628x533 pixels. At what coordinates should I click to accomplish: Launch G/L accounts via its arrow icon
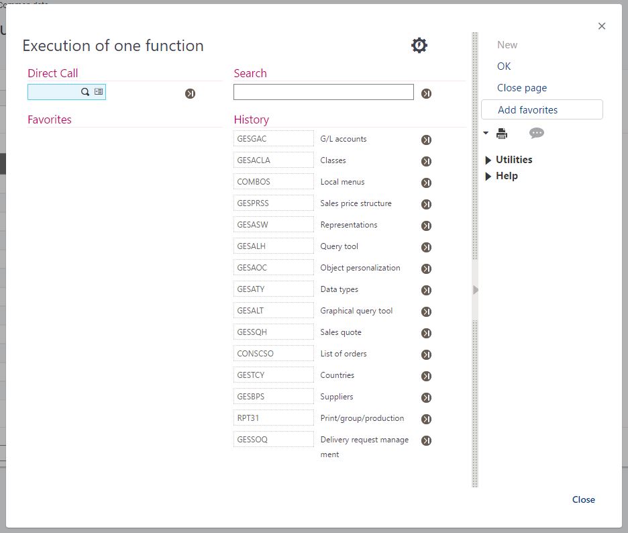426,140
